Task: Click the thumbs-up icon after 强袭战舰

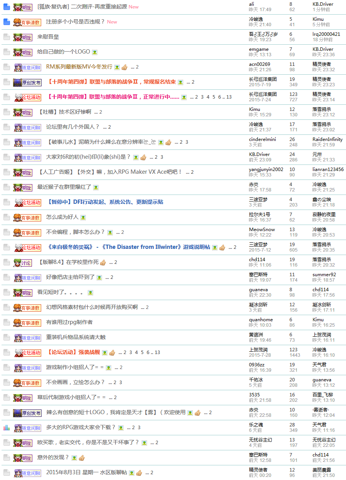Action: 112,352
